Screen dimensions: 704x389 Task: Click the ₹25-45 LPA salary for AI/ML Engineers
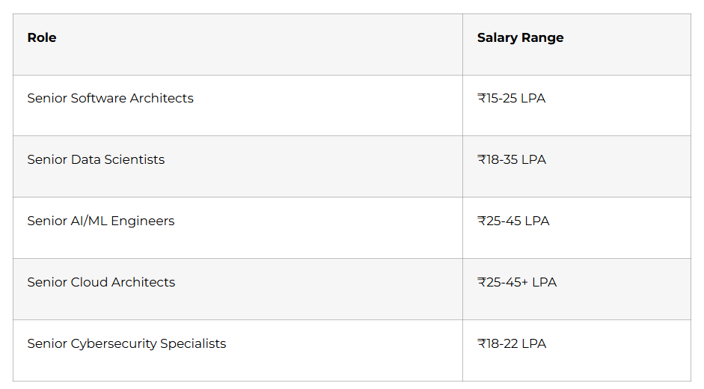[x=513, y=221]
